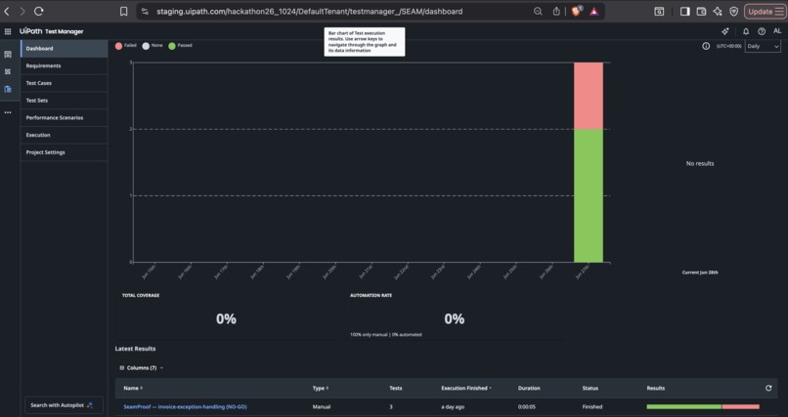Click the Tests column header
788x417 pixels.
point(396,388)
